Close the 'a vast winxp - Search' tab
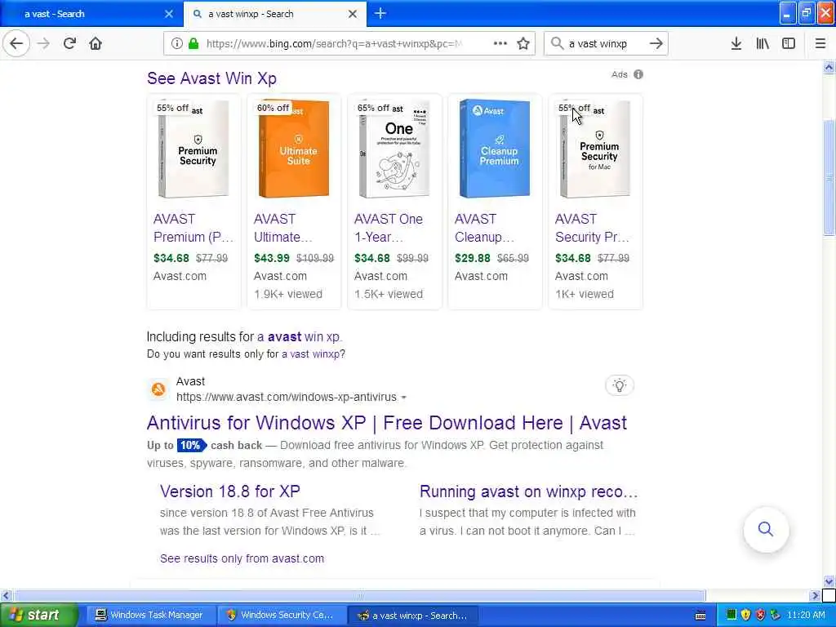Viewport: 836px width, 627px height. (353, 14)
